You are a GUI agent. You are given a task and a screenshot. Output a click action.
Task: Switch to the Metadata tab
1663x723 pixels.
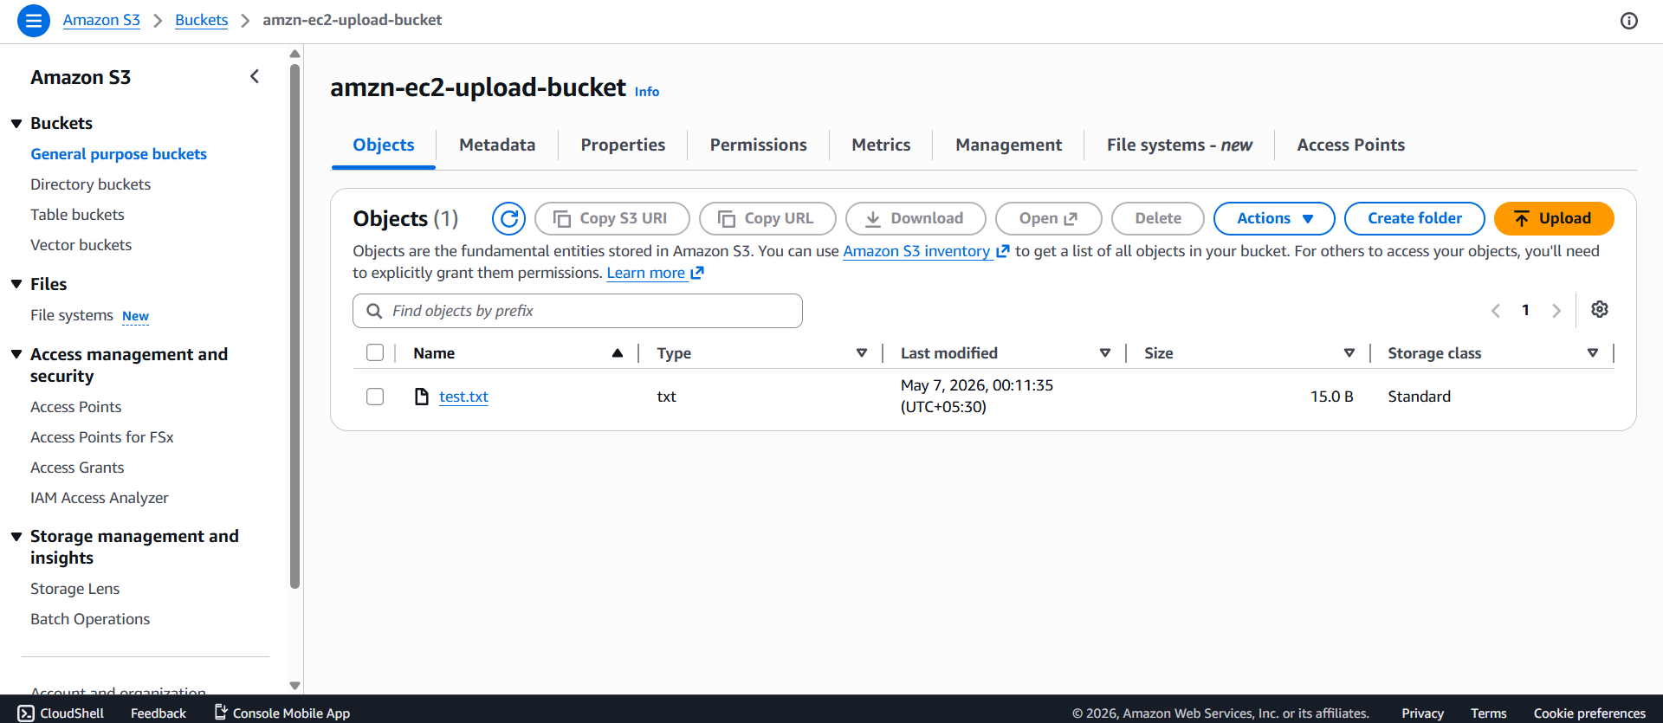pos(497,145)
